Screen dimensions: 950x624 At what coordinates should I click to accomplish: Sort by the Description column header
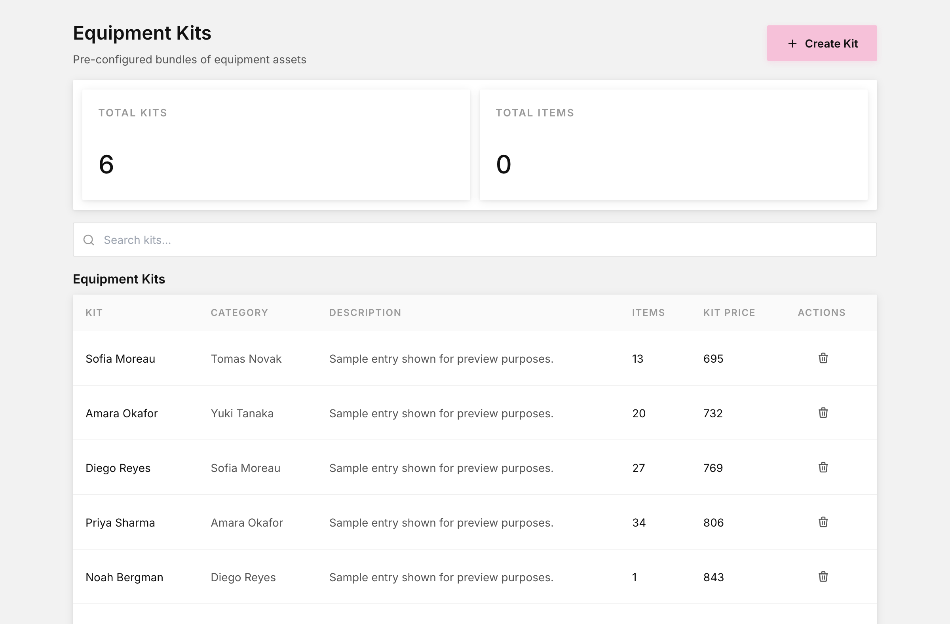[x=365, y=313]
